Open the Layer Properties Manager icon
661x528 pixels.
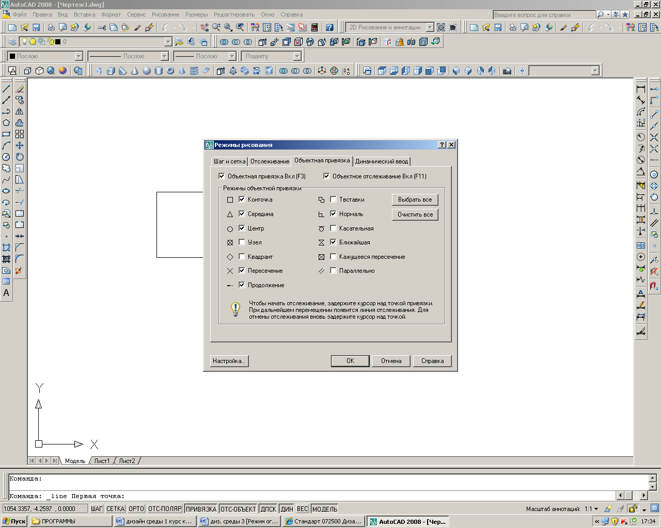[12, 42]
